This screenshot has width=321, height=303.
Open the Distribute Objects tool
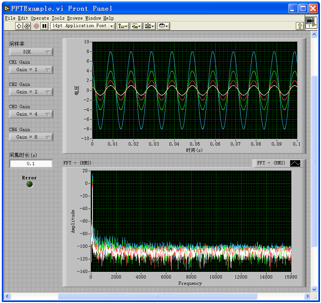[x=136, y=26]
